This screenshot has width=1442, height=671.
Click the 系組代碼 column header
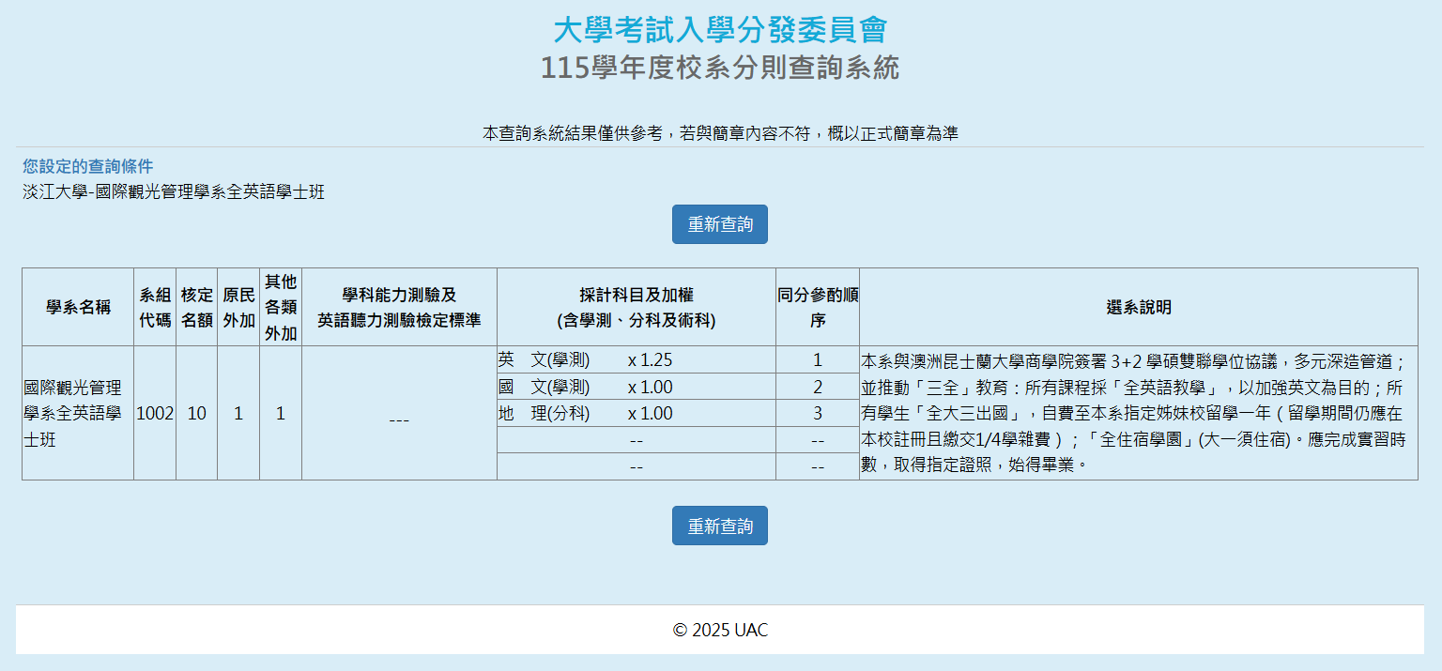(x=155, y=307)
